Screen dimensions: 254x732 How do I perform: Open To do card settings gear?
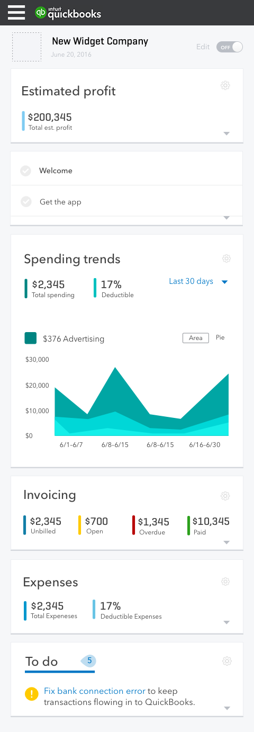[x=227, y=661]
